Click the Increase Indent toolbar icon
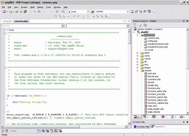The height and width of the screenshot is (136, 189). click(78, 17)
